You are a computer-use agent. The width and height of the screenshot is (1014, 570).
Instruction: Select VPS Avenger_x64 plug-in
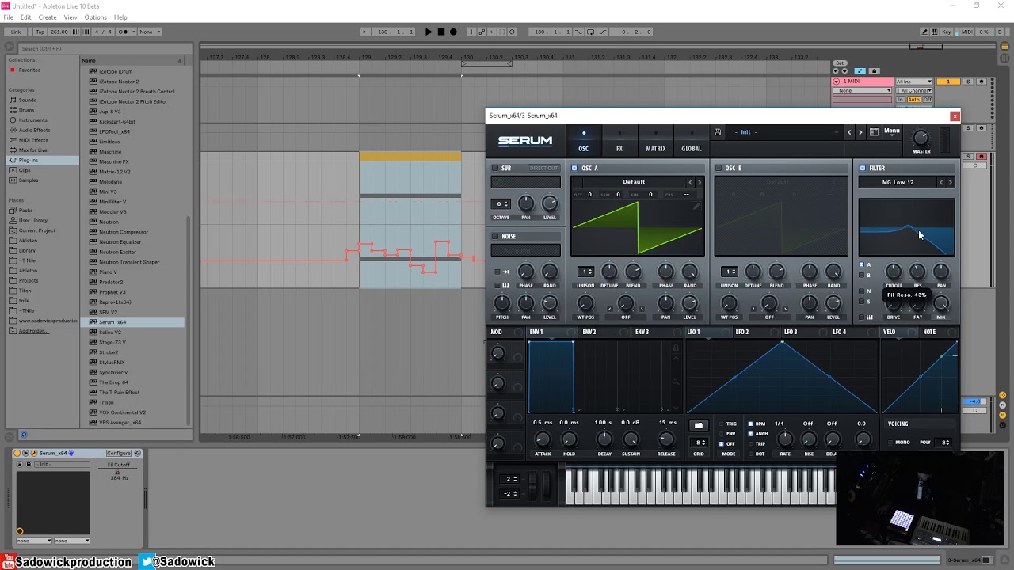(x=120, y=423)
